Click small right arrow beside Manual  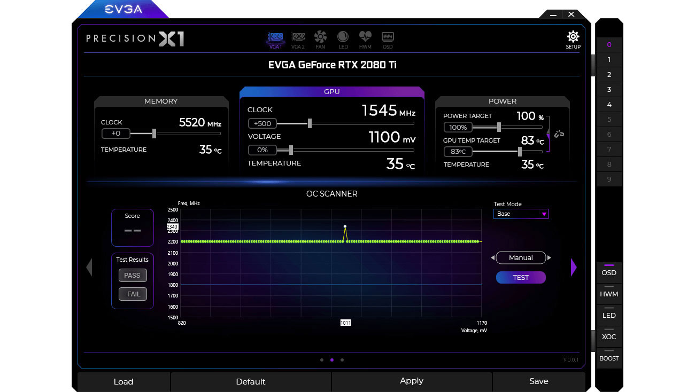[549, 258]
